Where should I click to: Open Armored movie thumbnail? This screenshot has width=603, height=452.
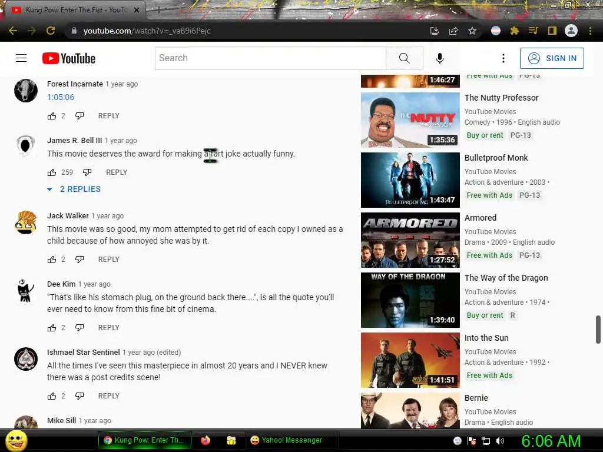pyautogui.click(x=410, y=240)
